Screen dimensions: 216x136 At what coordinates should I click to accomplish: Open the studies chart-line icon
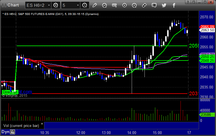click(104, 5)
